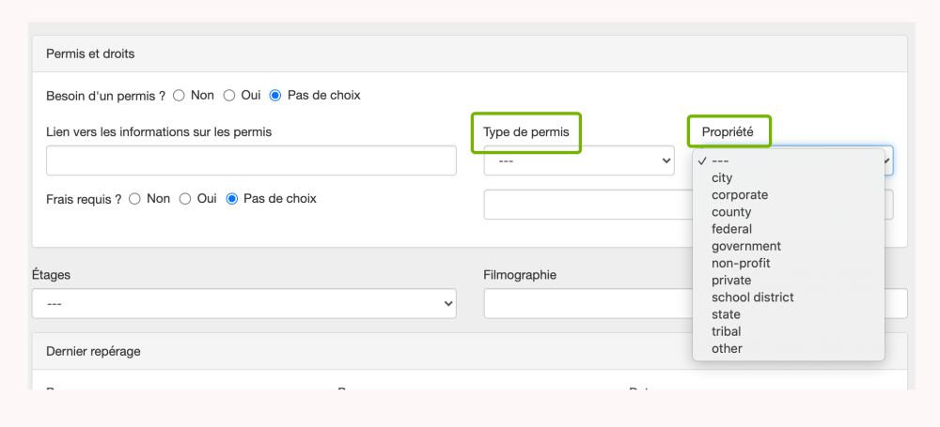Choose 'Pas de choix' for Besoin d'un permis
940x427 pixels.
275,96
